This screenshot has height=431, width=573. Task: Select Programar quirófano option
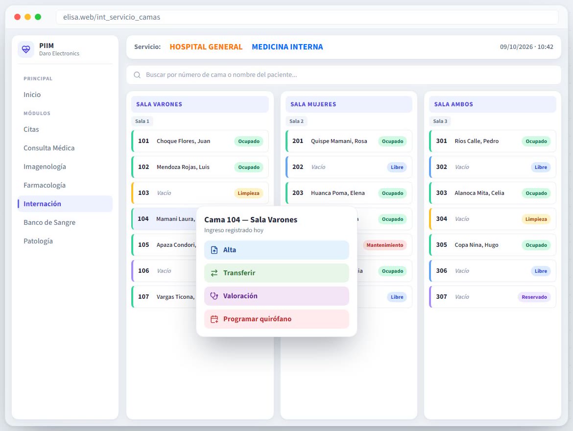coord(277,319)
